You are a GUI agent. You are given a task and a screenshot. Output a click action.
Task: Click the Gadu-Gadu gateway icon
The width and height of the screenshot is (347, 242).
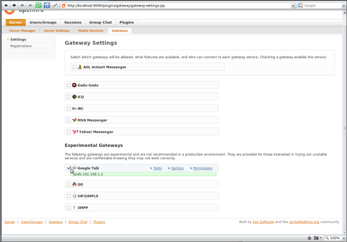[74, 85]
